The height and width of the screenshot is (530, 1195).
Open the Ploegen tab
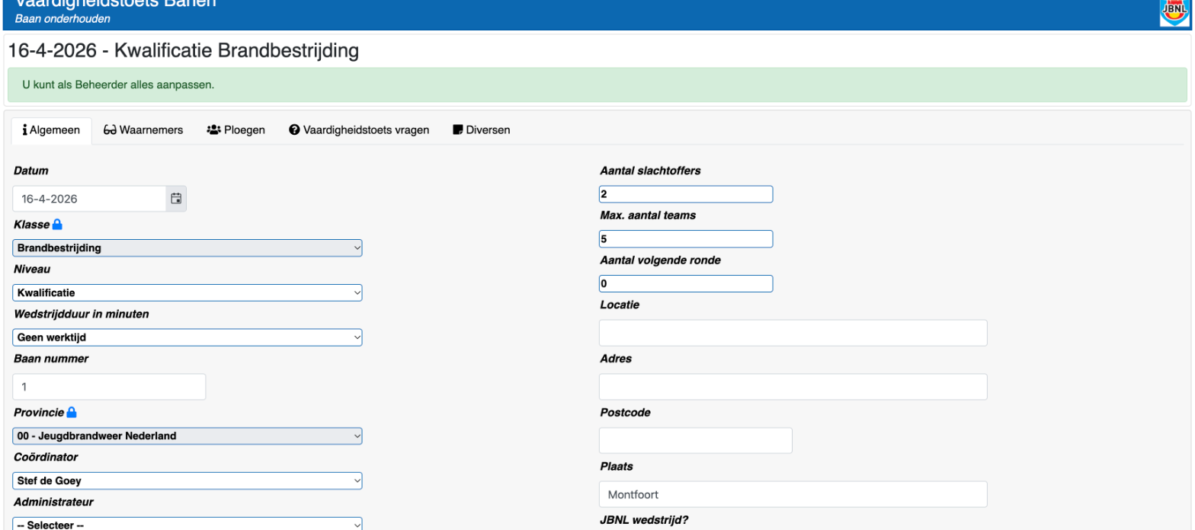[x=236, y=130]
